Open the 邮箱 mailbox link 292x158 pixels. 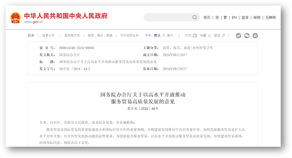tap(257, 18)
